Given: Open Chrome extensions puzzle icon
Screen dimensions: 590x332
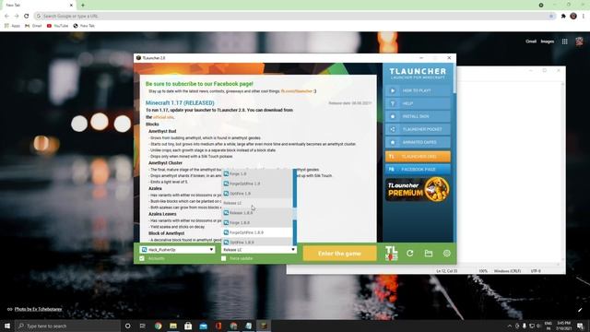Looking at the screenshot, I should (x=563, y=17).
